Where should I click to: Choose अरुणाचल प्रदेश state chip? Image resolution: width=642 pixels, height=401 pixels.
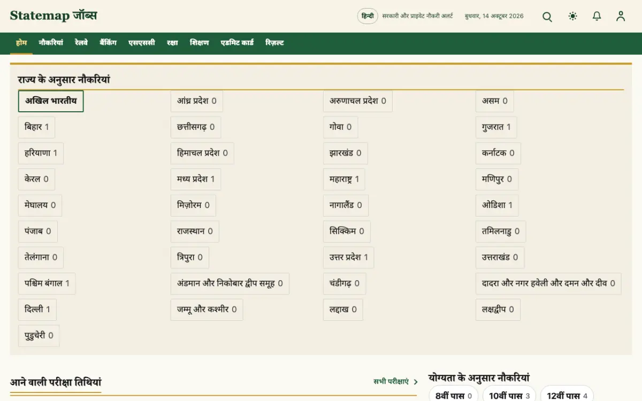coord(357,101)
